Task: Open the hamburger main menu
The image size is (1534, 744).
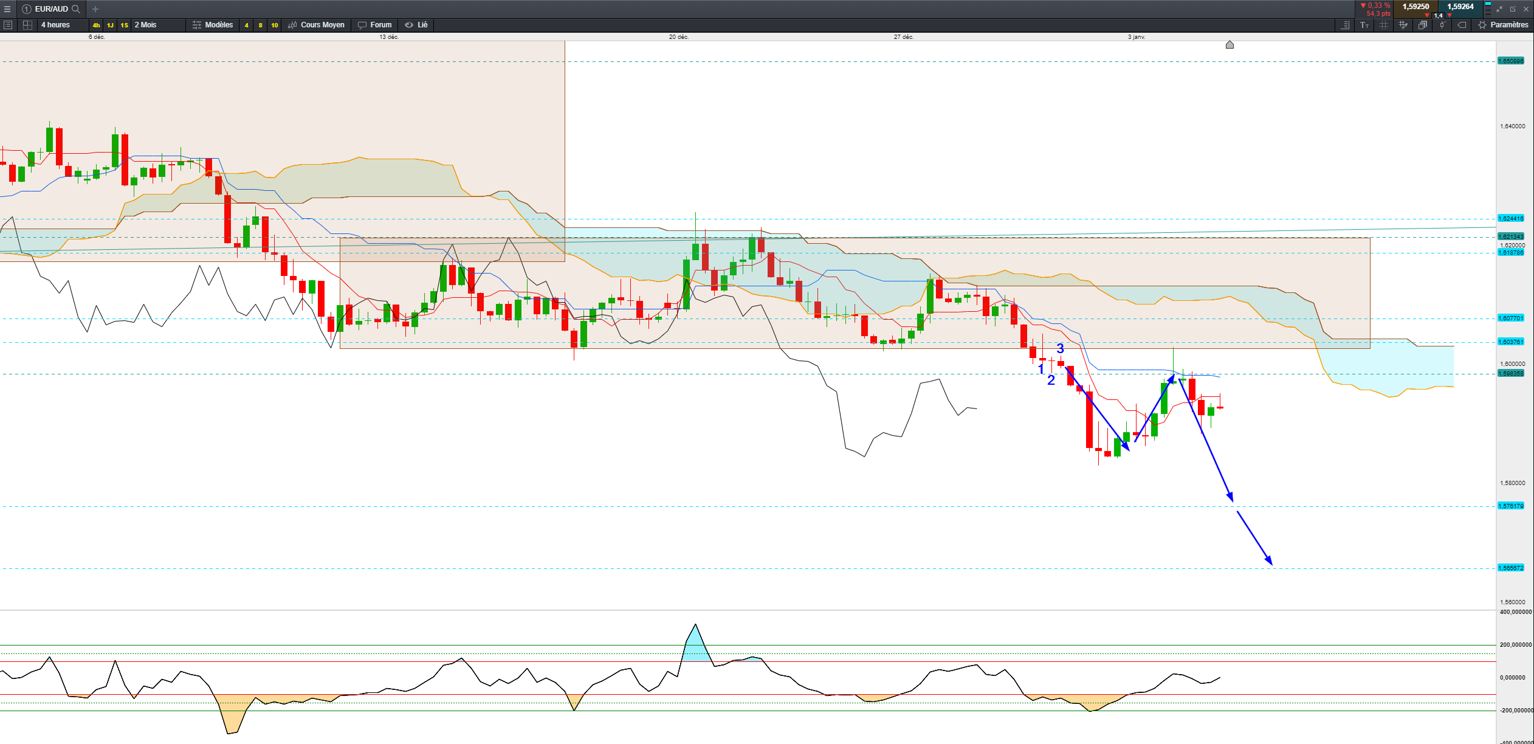Action: pos(7,9)
